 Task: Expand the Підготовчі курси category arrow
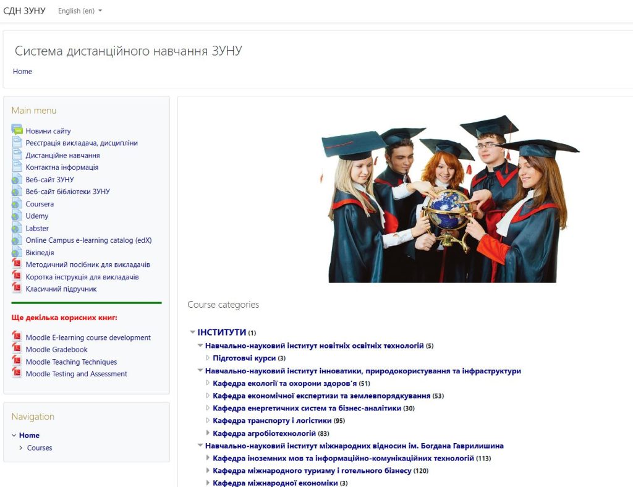pos(208,358)
